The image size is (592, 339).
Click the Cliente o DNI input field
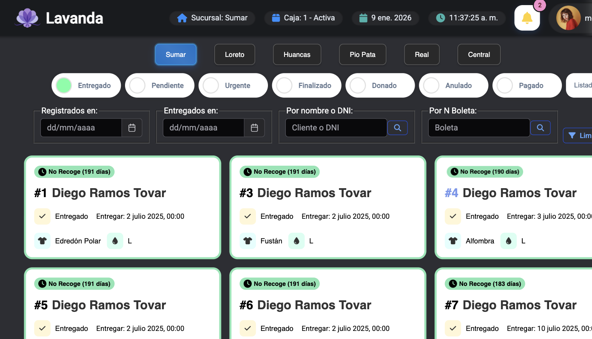point(336,128)
